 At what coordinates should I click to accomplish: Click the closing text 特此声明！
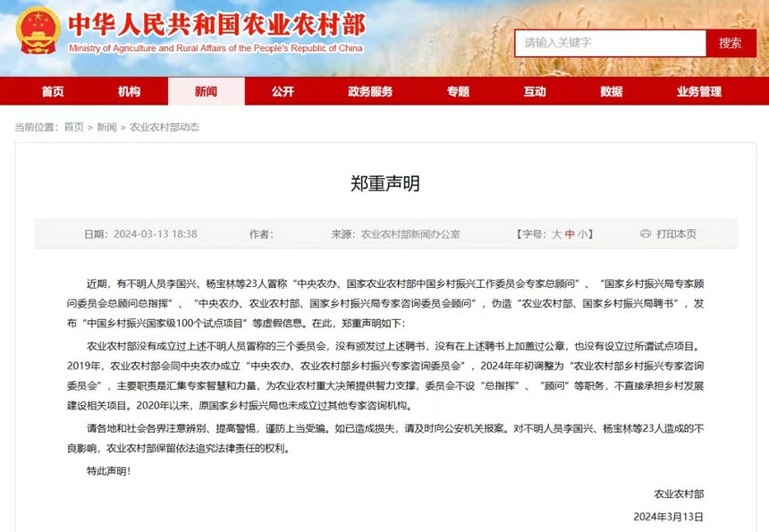tap(109, 470)
